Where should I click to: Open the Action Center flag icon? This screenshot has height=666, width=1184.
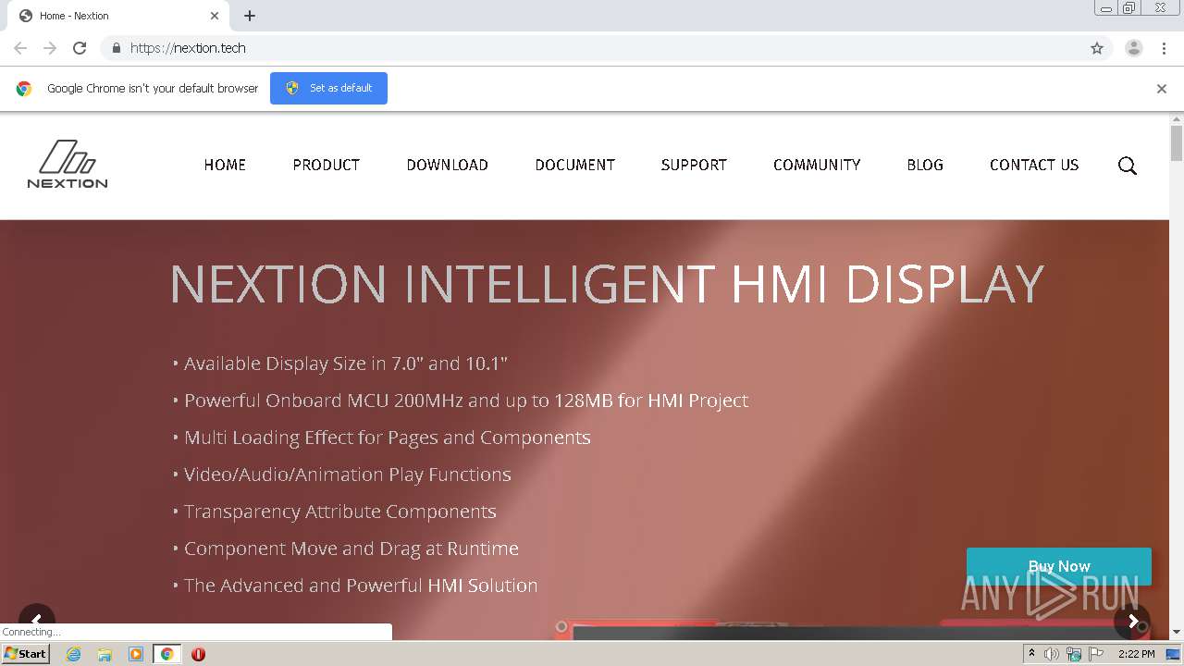tap(1096, 654)
